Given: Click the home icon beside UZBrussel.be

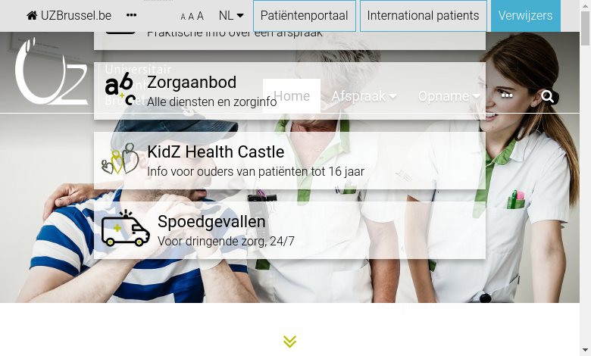Looking at the screenshot, I should (32, 15).
